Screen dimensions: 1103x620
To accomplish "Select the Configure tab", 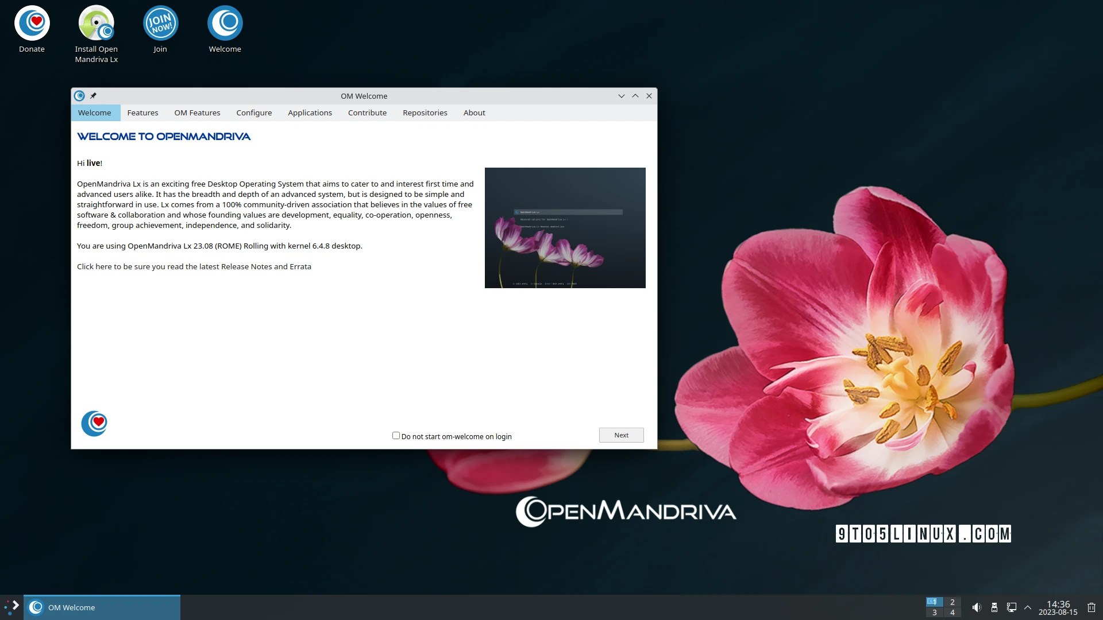I will [x=254, y=113].
